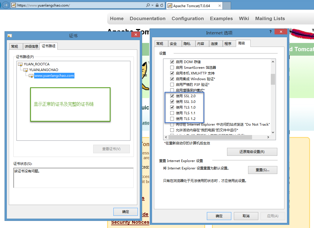This screenshot has height=228, width=314.
Task: Click the site favicon in address bar
Action: click(x=14, y=5)
